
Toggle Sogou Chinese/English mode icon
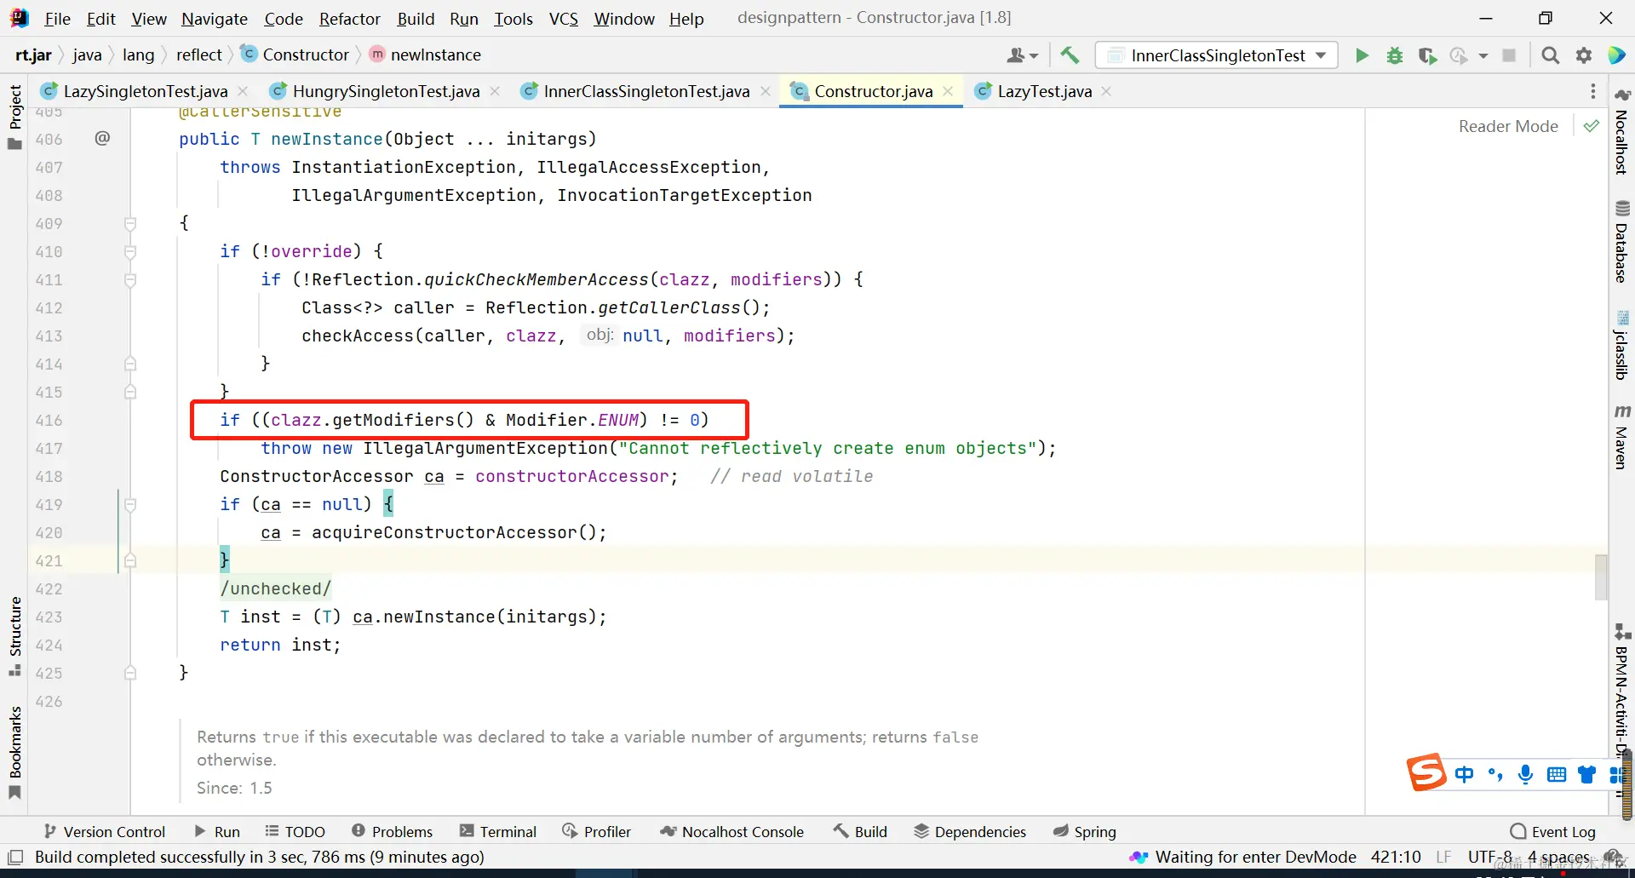(1464, 774)
